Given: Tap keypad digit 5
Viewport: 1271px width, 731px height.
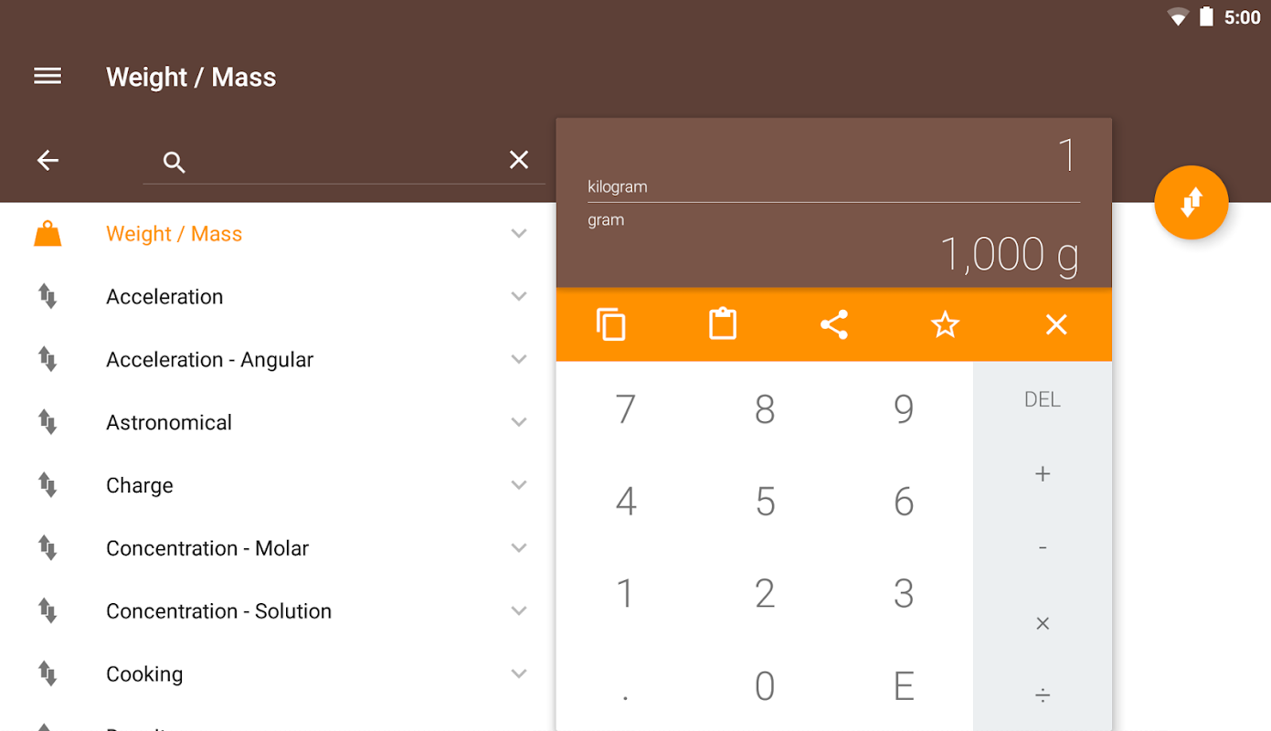Looking at the screenshot, I should tap(765, 501).
